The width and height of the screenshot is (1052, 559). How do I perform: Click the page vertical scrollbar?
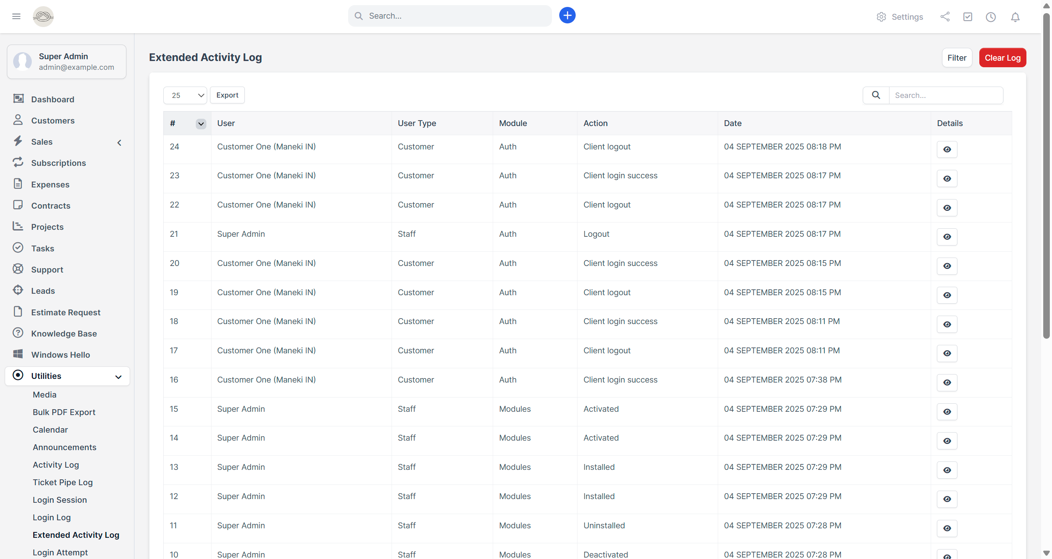pyautogui.click(x=1046, y=176)
